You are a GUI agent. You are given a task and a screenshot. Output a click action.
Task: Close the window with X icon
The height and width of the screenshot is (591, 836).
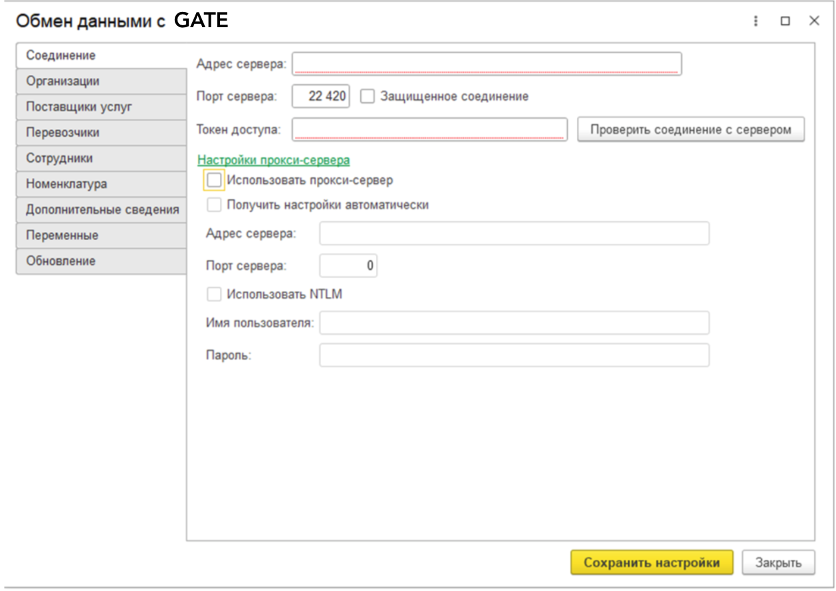tap(814, 21)
